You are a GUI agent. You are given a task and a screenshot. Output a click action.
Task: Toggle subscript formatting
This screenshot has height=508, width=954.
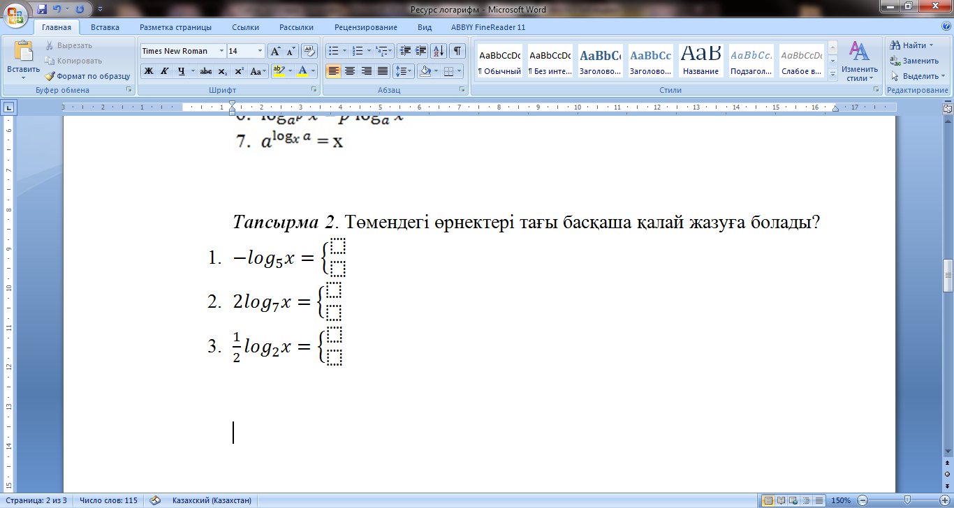pyautogui.click(x=222, y=71)
